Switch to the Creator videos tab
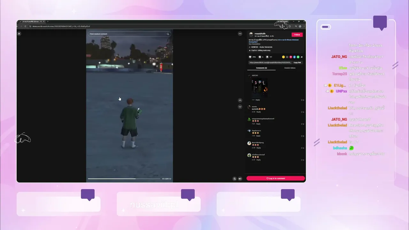 coord(290,68)
